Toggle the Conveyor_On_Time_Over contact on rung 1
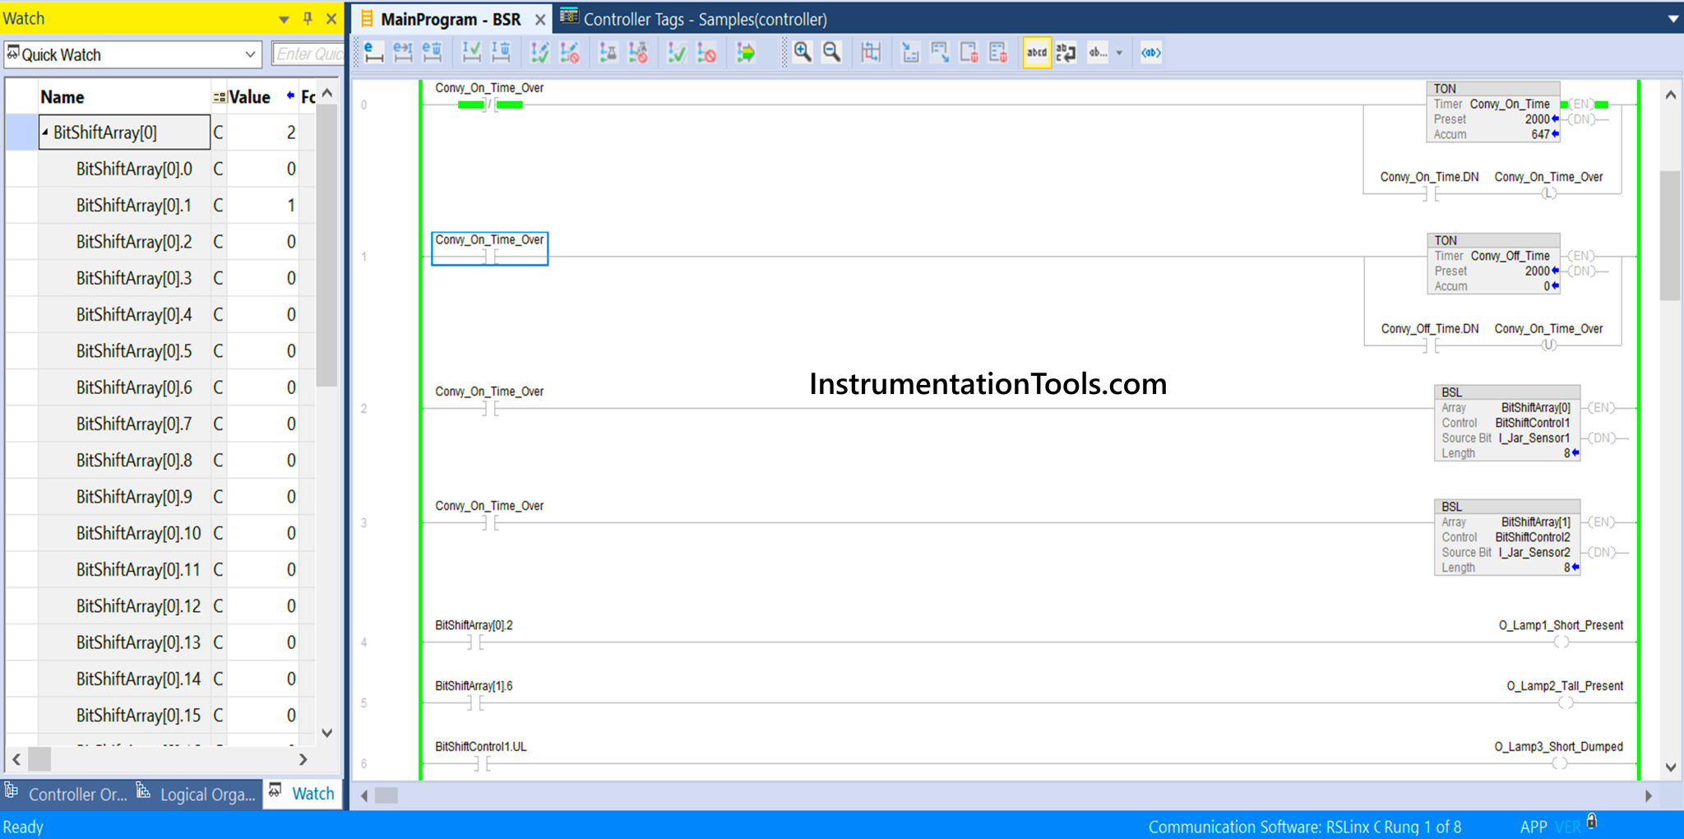Viewport: 1684px width, 839px height. tap(490, 256)
